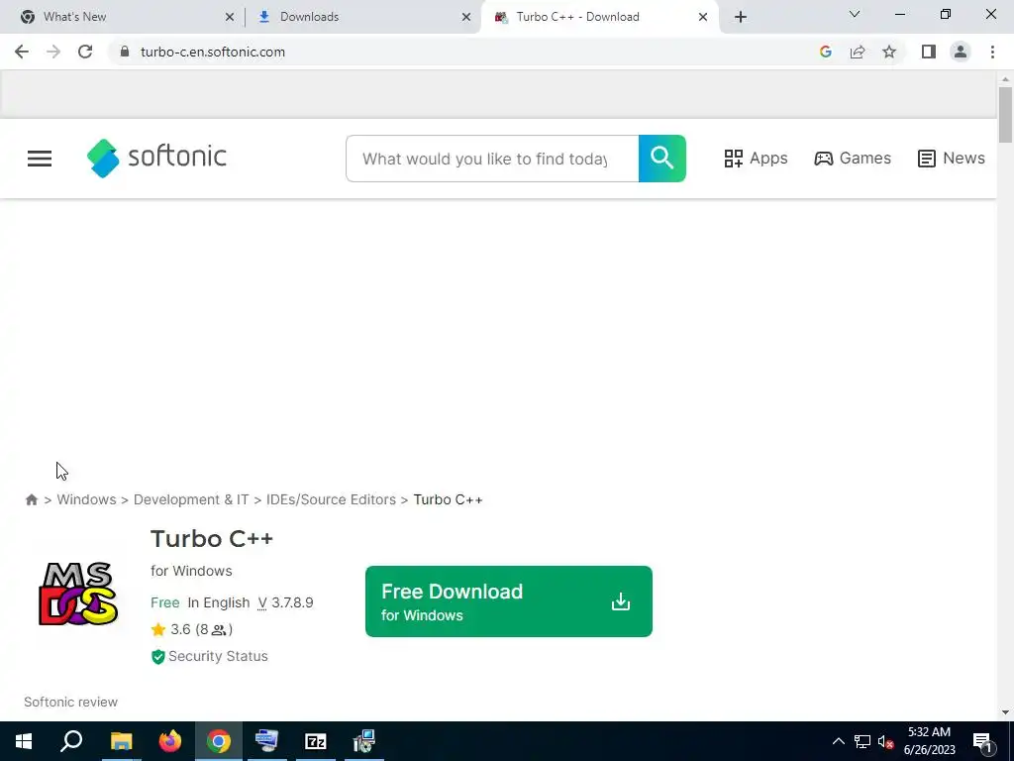Open the Apps section
Viewport: 1014px width, 761px height.
756,159
